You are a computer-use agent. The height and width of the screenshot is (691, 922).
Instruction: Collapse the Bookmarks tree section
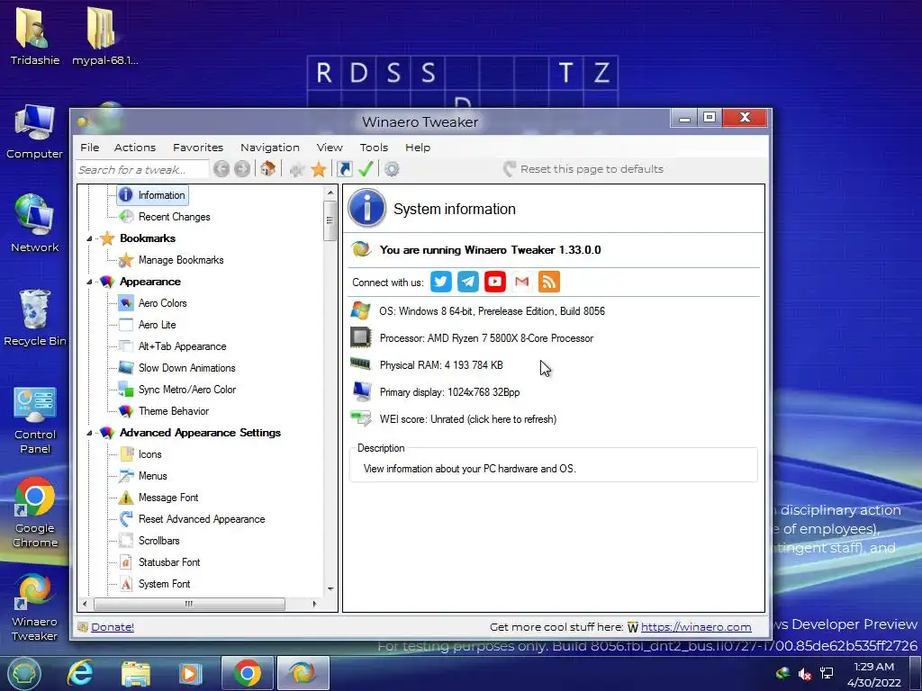click(89, 238)
